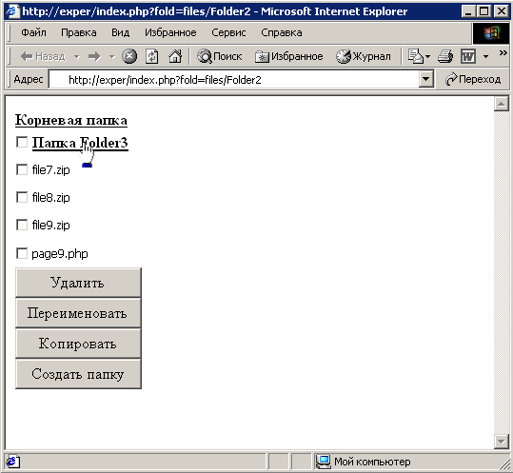Stop page loading with the Stop icon
The height and width of the screenshot is (473, 513).
coord(129,56)
